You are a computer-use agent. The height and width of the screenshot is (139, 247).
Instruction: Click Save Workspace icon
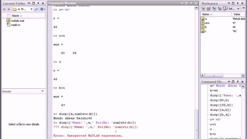[220, 8]
